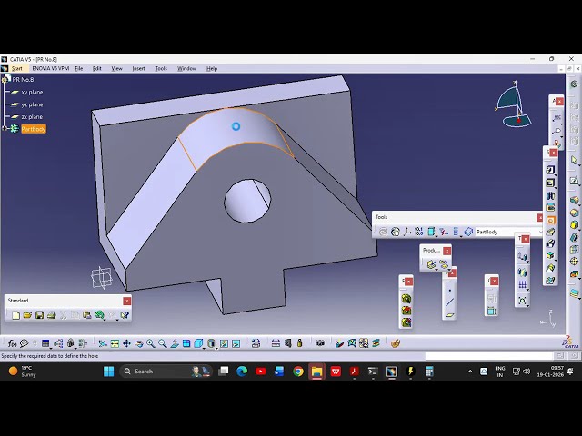
Task: Click the green Undo arrow icon
Action: click(99, 315)
